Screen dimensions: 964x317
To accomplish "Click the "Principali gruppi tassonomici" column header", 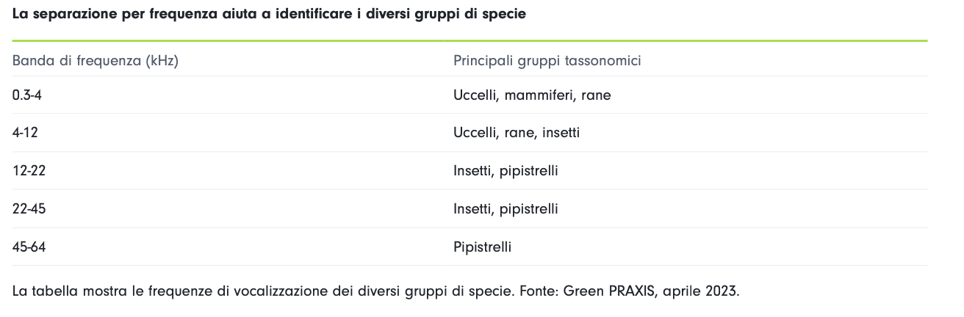I will [x=547, y=61].
